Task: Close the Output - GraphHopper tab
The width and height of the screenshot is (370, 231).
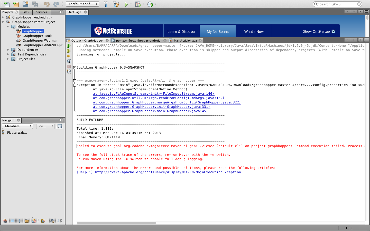Action: click(107, 41)
